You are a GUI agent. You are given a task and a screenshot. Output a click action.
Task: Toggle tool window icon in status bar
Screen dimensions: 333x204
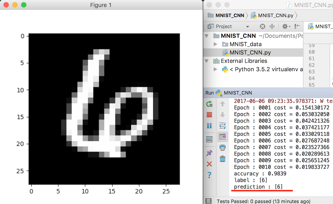pyautogui.click(x=208, y=201)
